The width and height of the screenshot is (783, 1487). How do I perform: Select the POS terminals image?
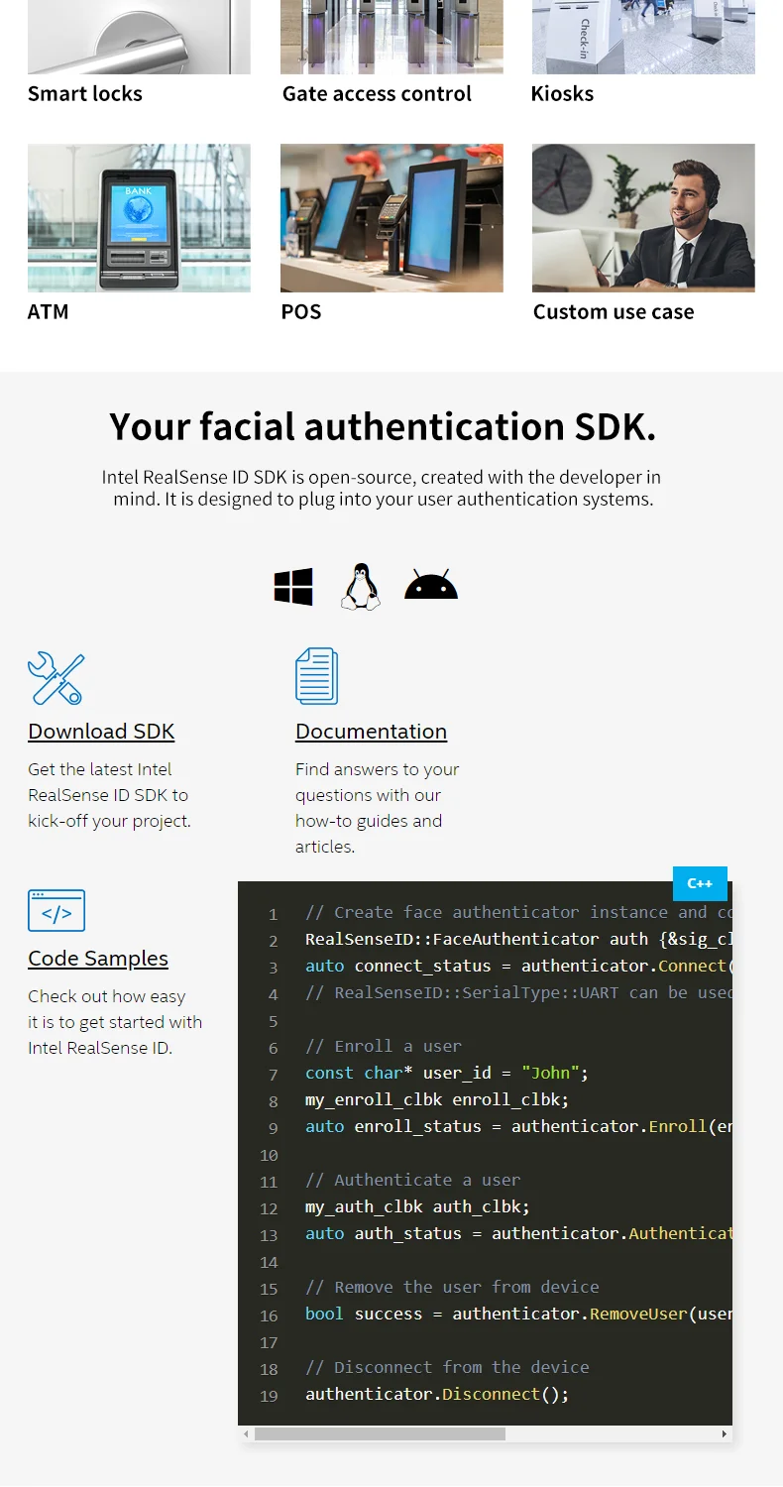(x=391, y=218)
